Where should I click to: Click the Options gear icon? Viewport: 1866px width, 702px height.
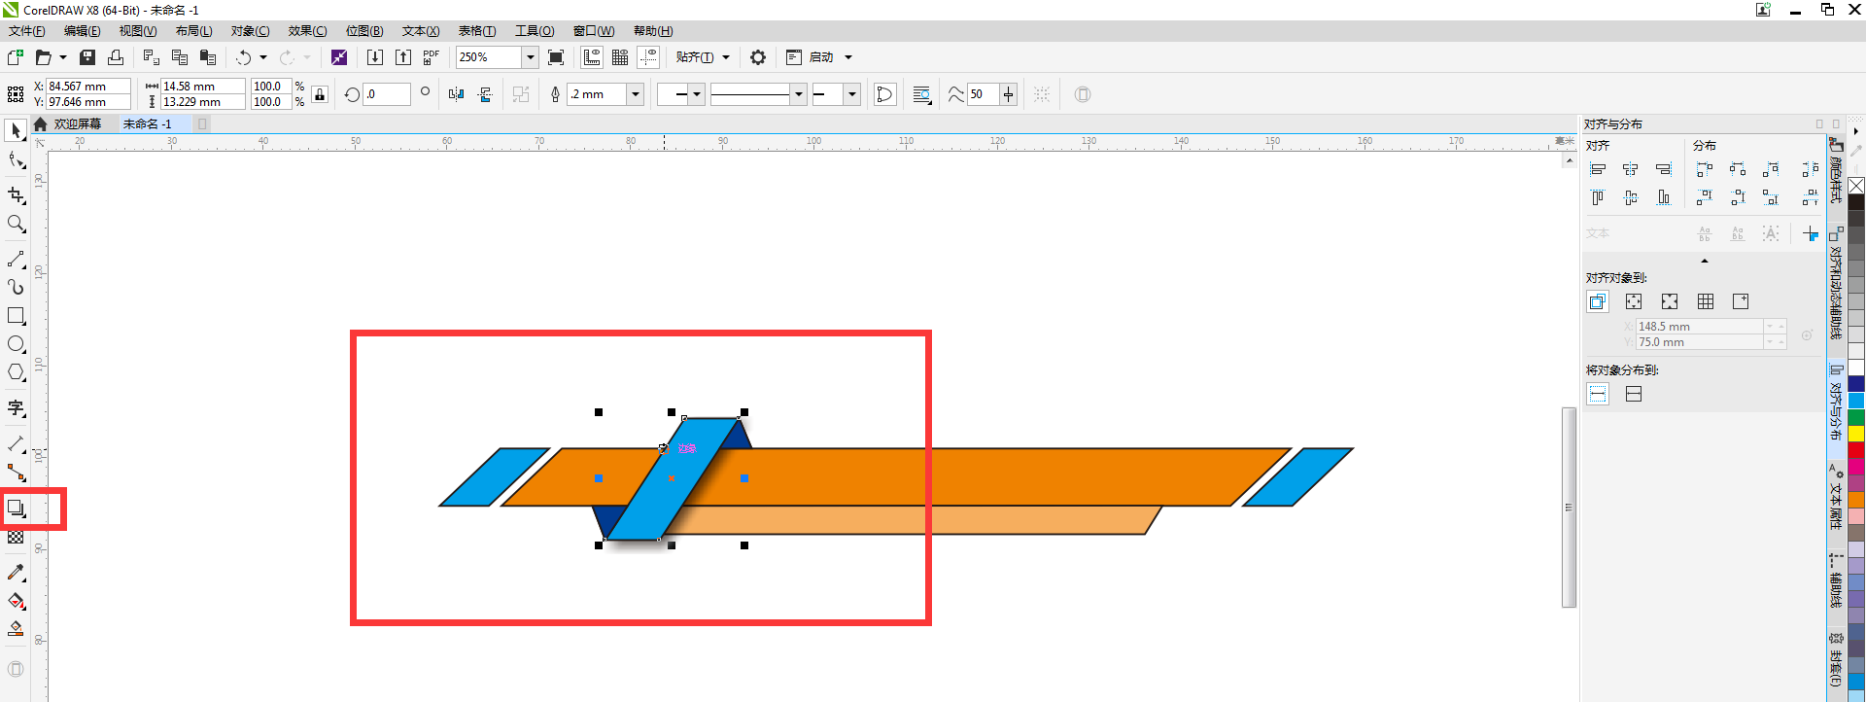pyautogui.click(x=758, y=57)
